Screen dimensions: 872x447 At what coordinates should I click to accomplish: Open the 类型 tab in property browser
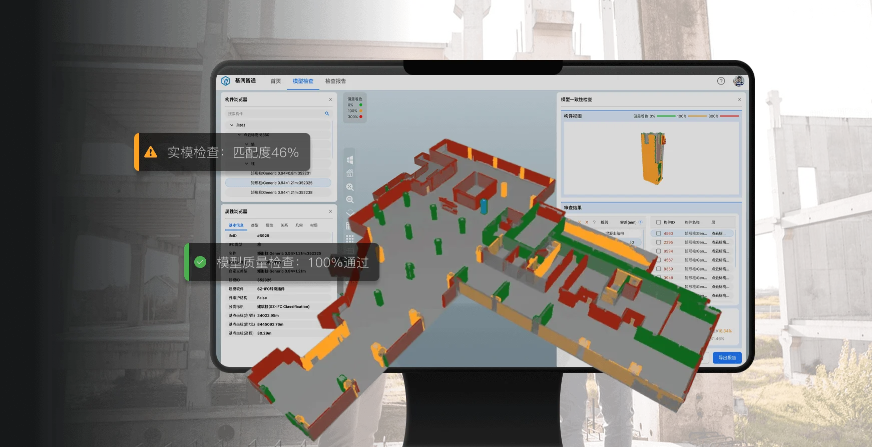coord(255,225)
